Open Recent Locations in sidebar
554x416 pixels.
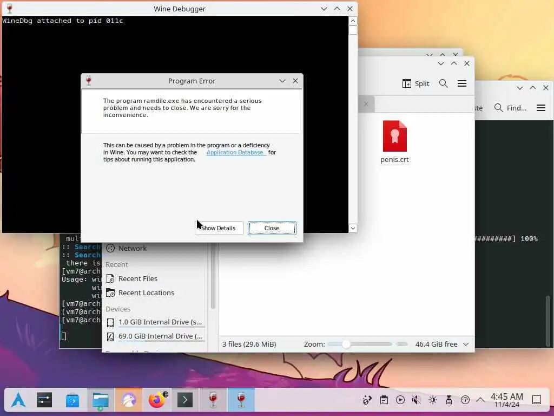[140, 293]
